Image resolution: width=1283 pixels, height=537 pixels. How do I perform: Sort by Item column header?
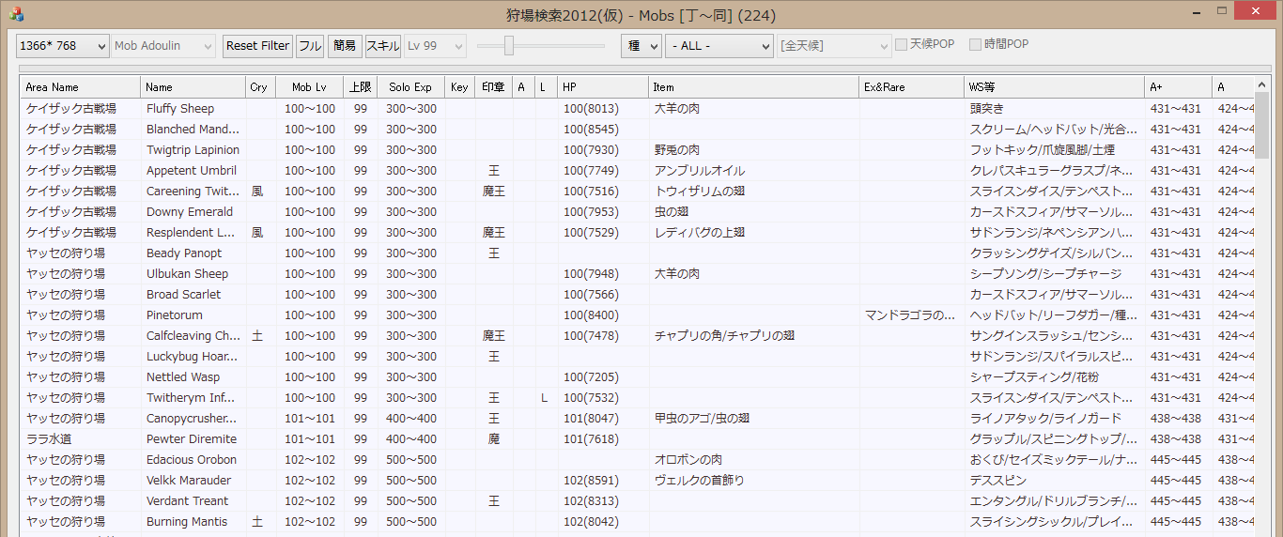[755, 87]
